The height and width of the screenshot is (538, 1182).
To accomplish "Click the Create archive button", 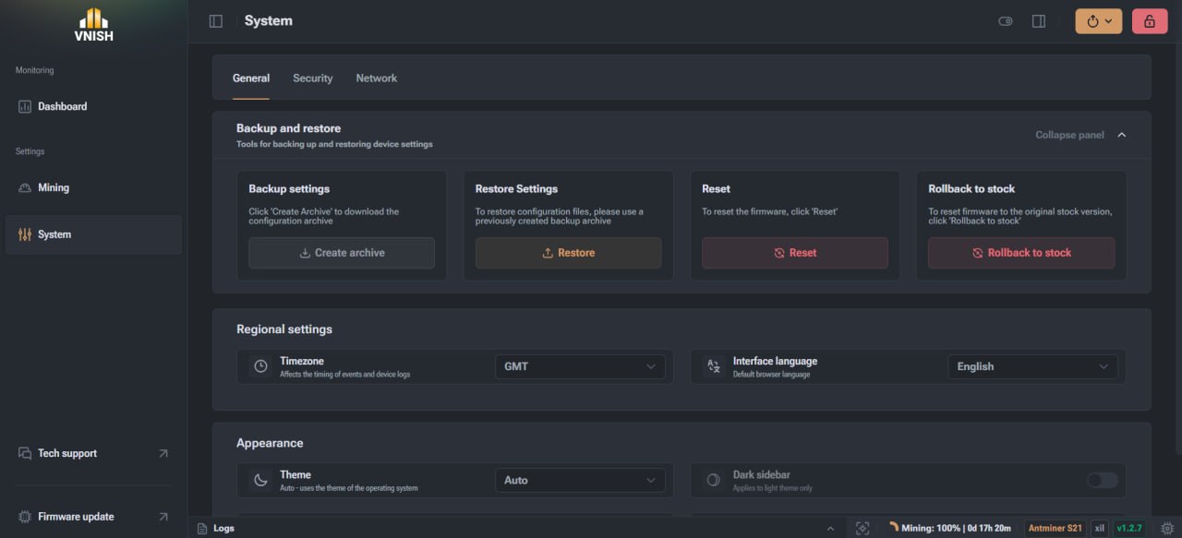I will coord(342,253).
